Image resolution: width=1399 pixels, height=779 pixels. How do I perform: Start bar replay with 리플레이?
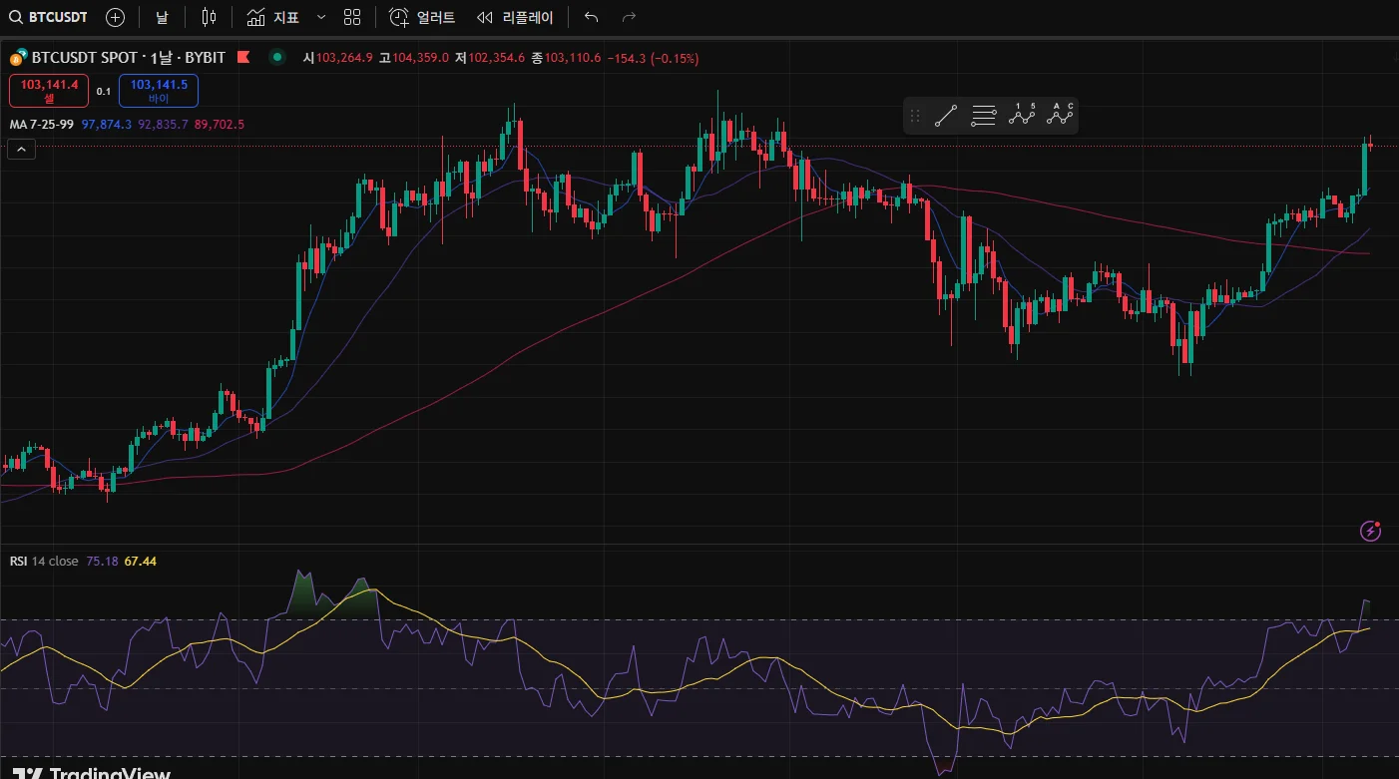pos(515,17)
